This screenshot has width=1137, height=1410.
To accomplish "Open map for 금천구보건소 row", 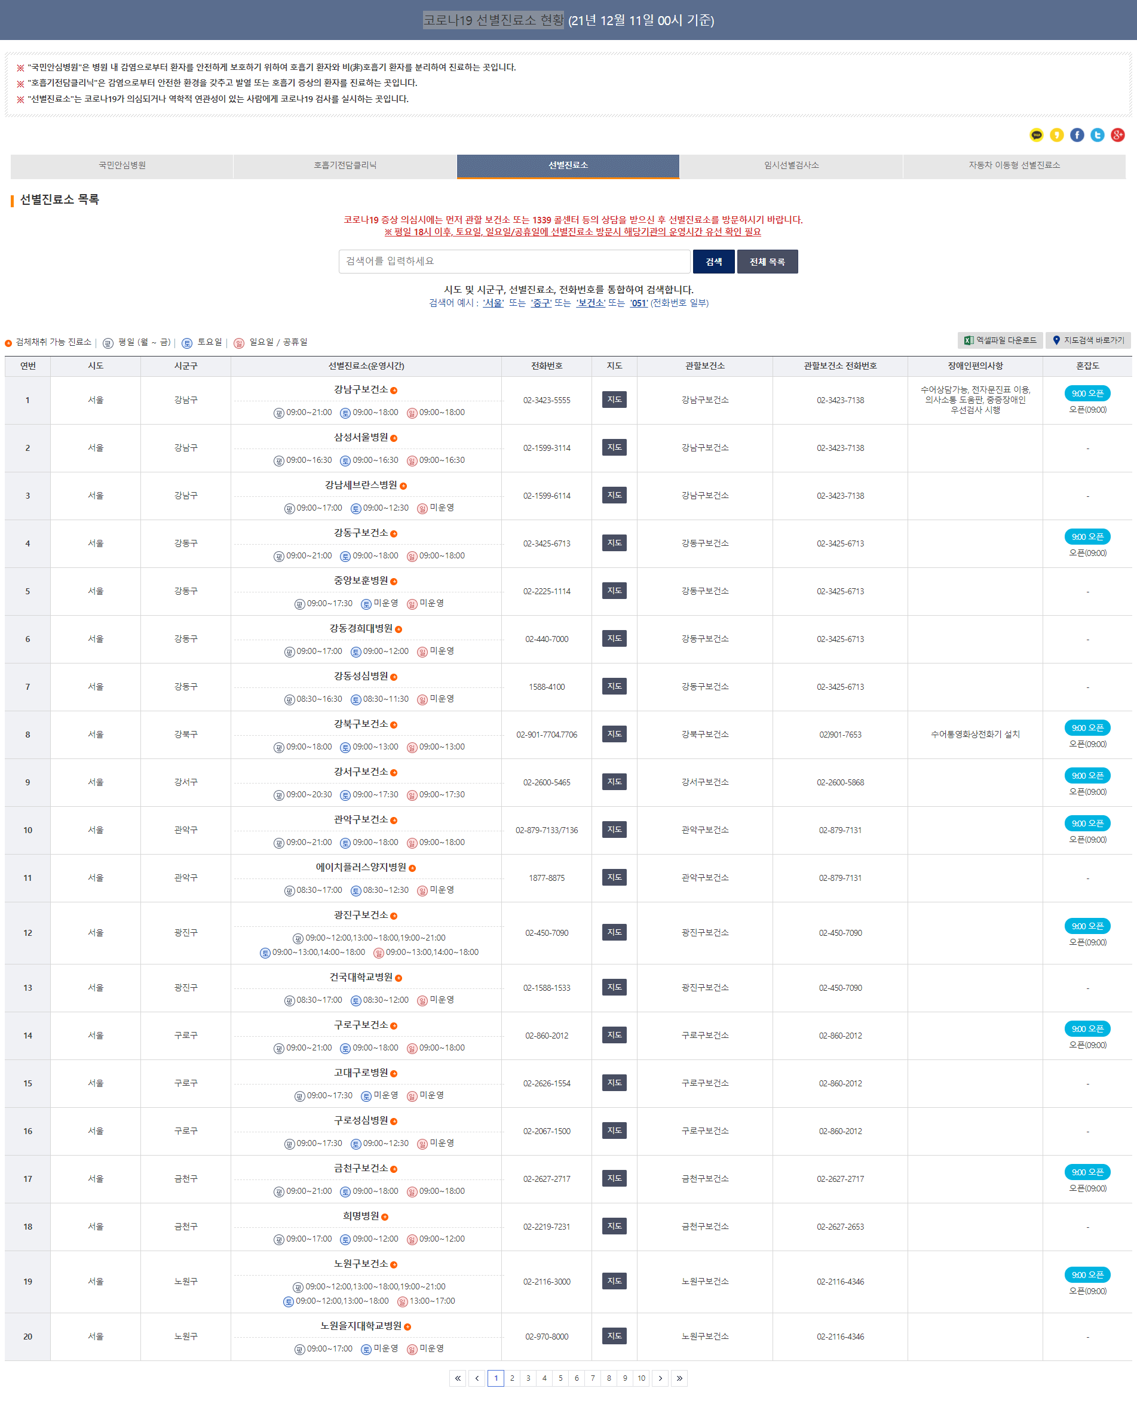I will pyautogui.click(x=614, y=1178).
